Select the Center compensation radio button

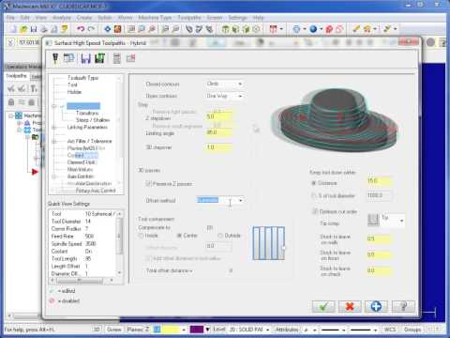[179, 236]
